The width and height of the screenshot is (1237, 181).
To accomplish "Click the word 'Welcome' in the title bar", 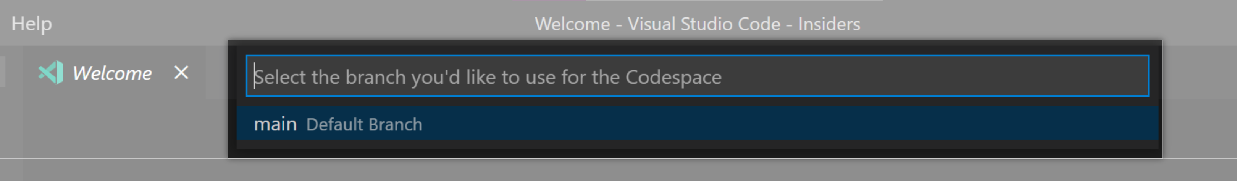I will click(572, 24).
